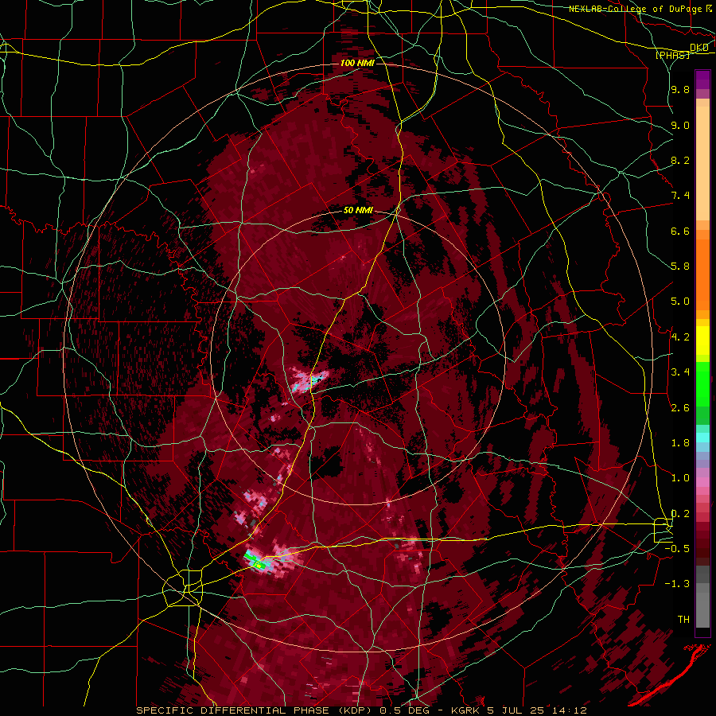Click the 9.8 value on color scale
This screenshot has height=716, width=716.
[680, 90]
